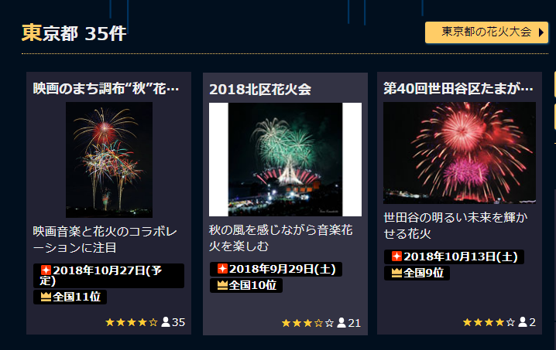Click the Setagaya red fireworks thumbnail
This screenshot has width=556, height=350.
click(x=459, y=153)
